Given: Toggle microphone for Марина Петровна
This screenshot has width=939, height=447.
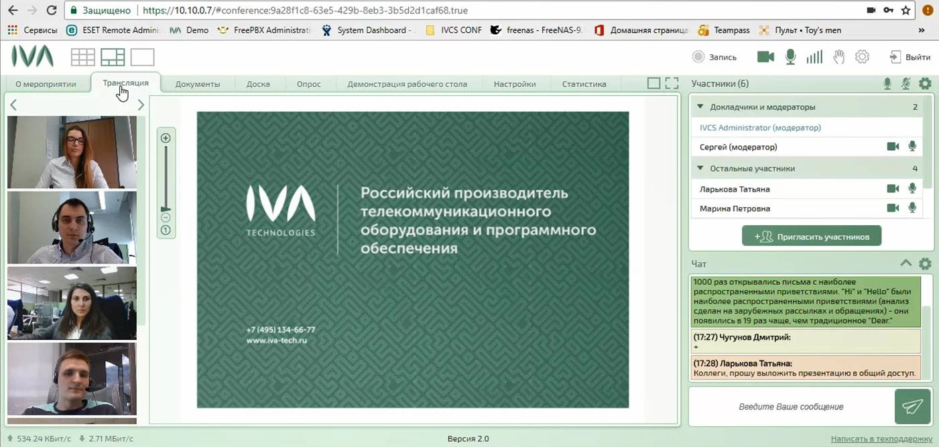Looking at the screenshot, I should pos(912,208).
